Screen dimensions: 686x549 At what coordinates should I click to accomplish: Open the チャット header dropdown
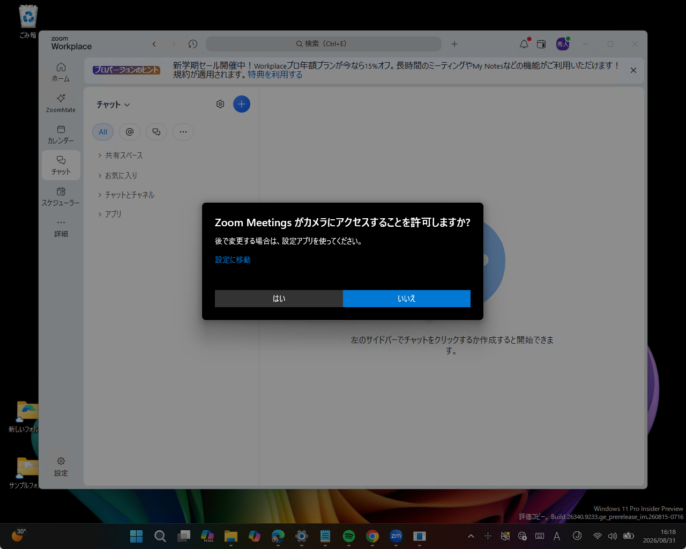click(x=113, y=105)
